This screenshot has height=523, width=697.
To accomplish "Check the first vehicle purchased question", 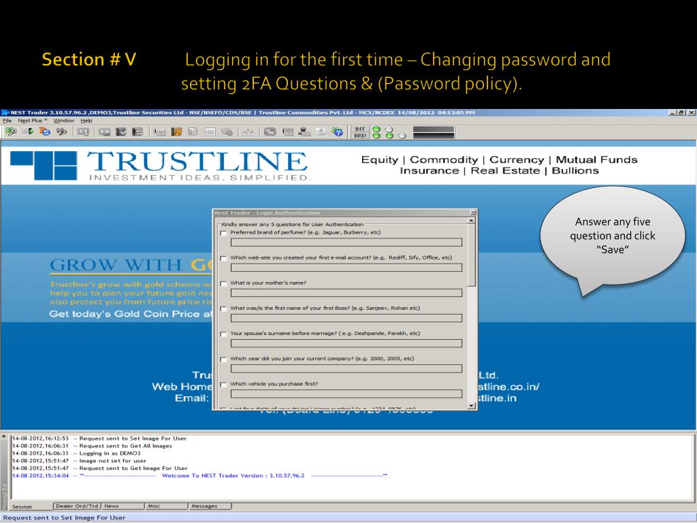I will coord(223,385).
